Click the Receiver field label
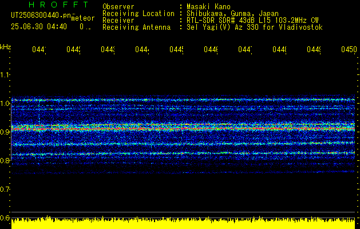360x229 pixels. pyautogui.click(x=118, y=21)
